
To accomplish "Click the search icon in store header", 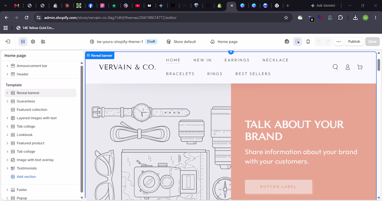I will [x=335, y=67].
